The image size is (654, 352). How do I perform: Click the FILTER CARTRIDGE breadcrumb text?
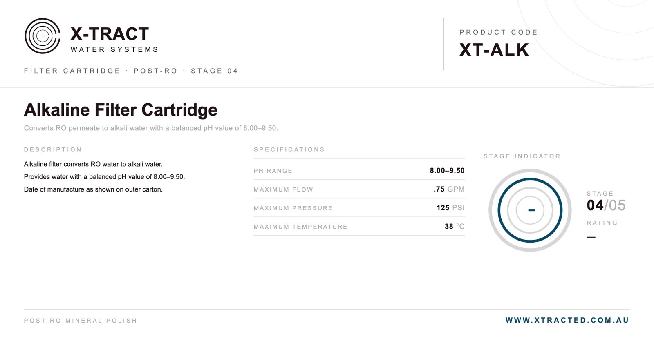click(72, 71)
